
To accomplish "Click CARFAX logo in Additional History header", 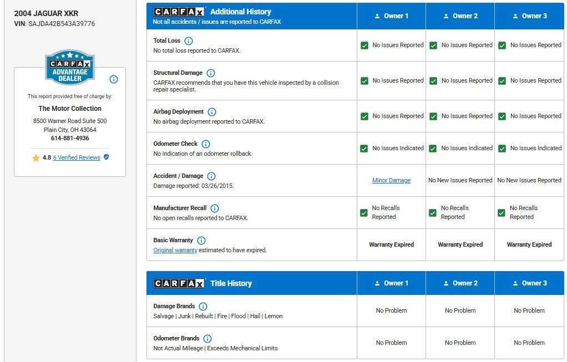I will tap(179, 12).
